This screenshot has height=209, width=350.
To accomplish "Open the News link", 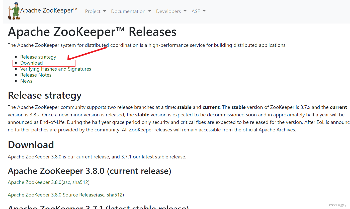I will coord(26,81).
